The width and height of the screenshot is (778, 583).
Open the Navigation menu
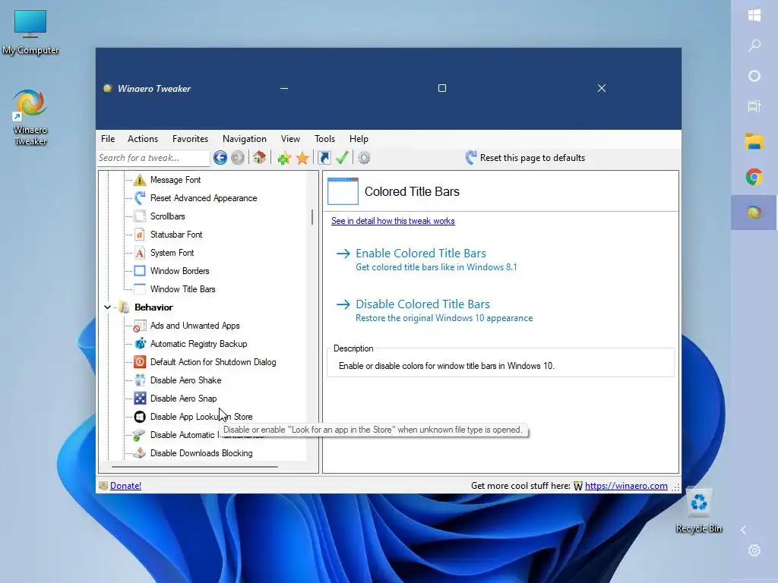[245, 139]
